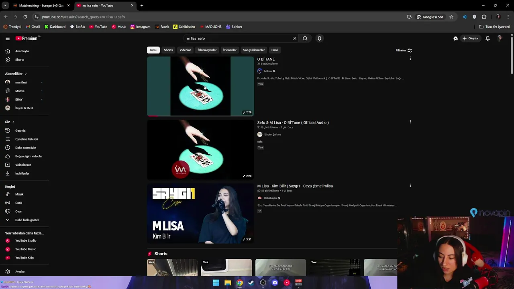514x289 pixels.
Task: Select the Son yüklenenler filter chip
Action: click(254, 50)
